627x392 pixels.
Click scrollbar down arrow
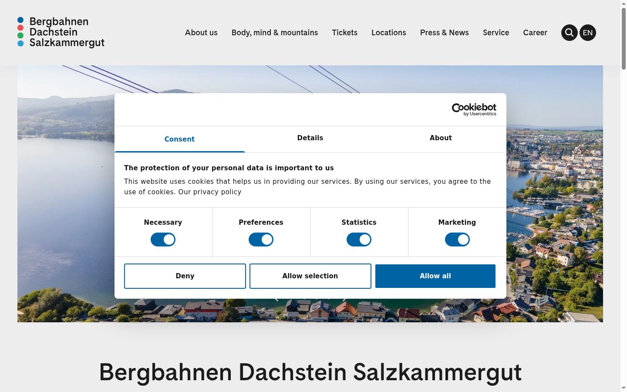pyautogui.click(x=624, y=389)
